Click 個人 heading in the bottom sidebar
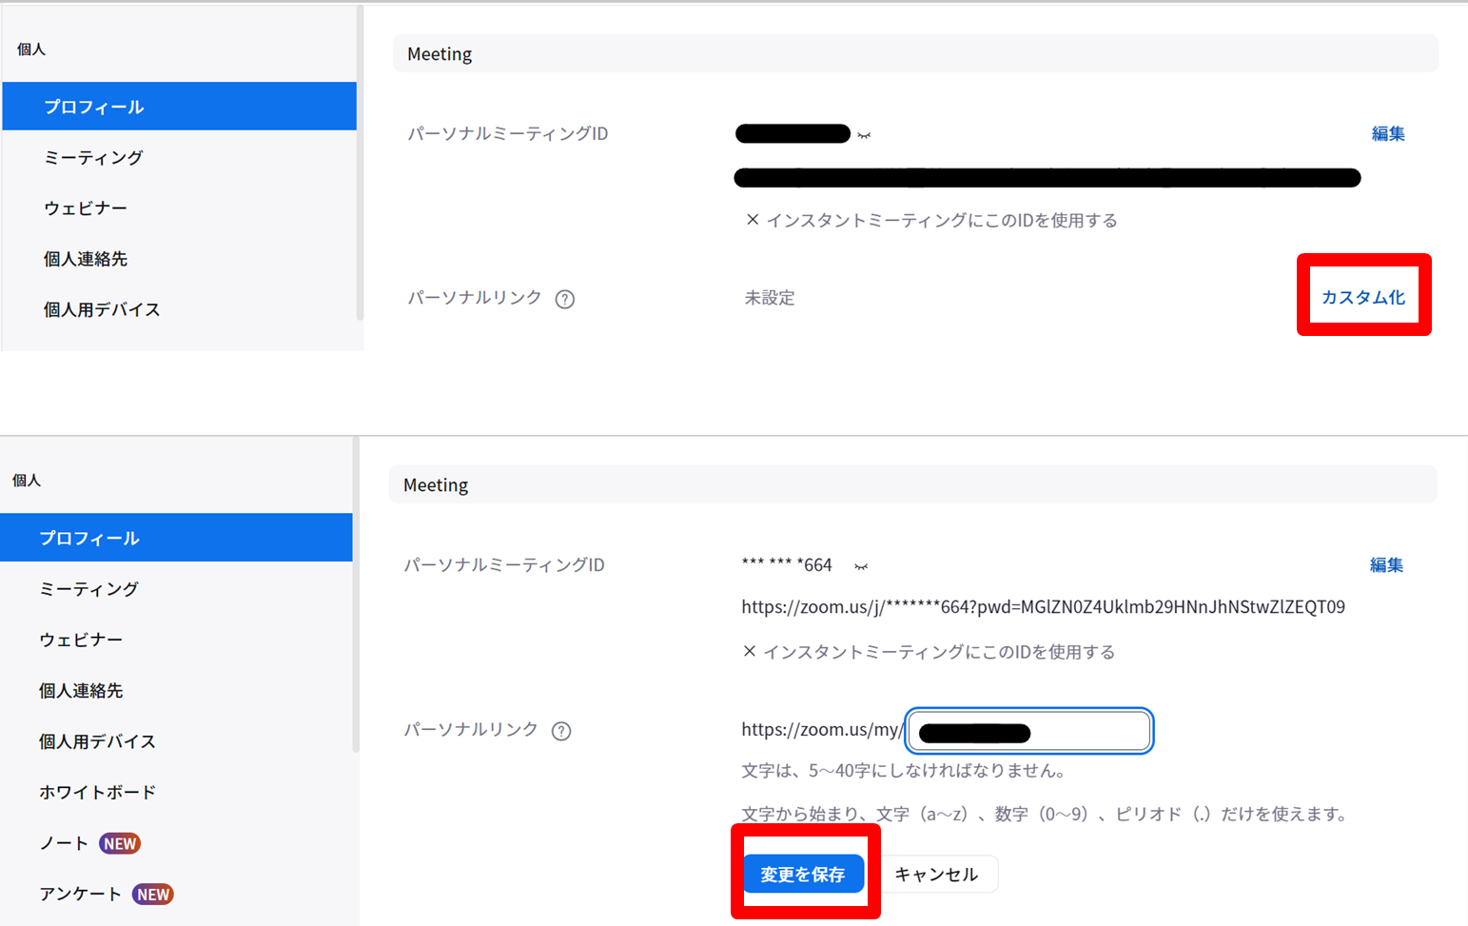Viewport: 1468px width, 926px height. [27, 480]
